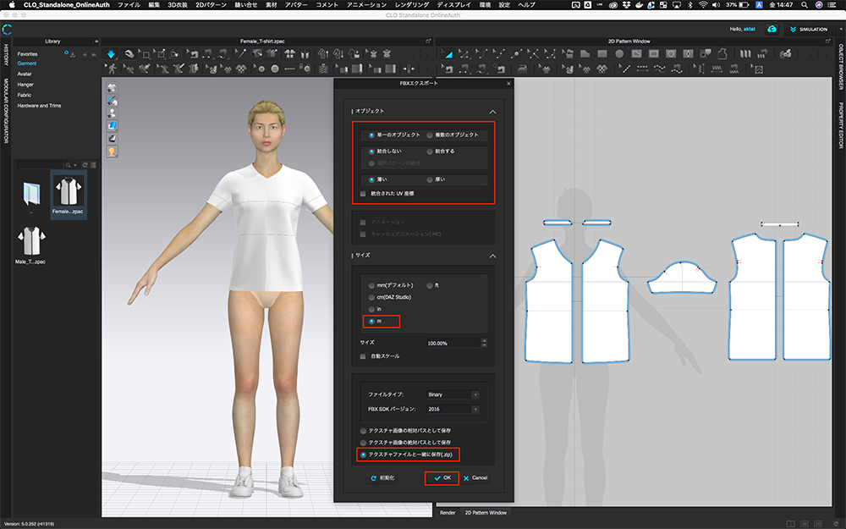
Task: Select the 単一のオブジェクト radio button
Action: point(371,135)
